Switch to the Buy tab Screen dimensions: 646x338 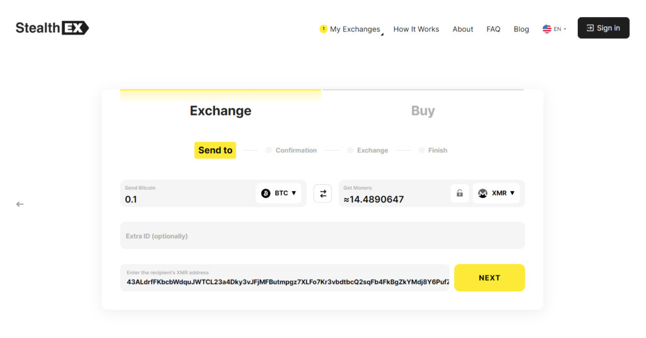(423, 111)
